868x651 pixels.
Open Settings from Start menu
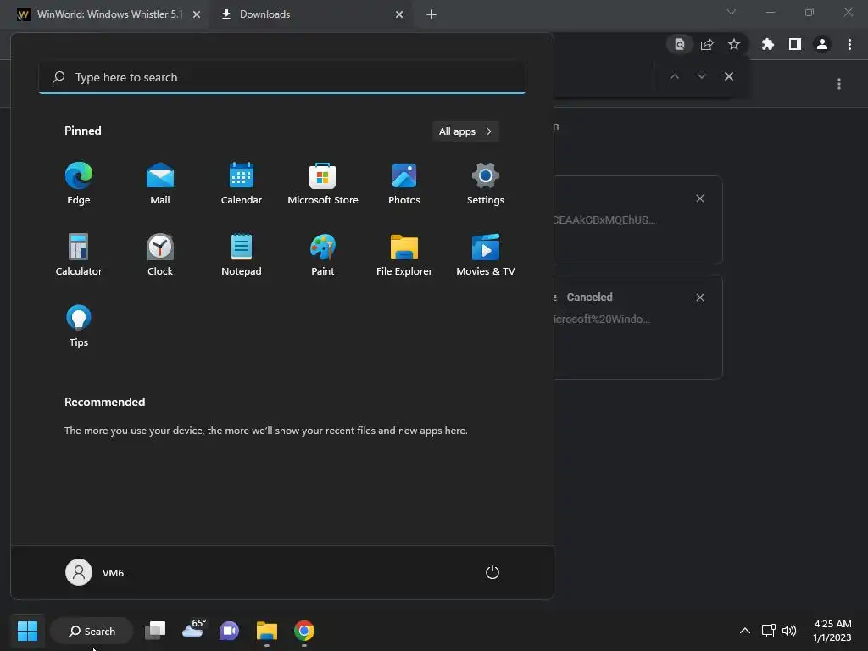(x=486, y=184)
